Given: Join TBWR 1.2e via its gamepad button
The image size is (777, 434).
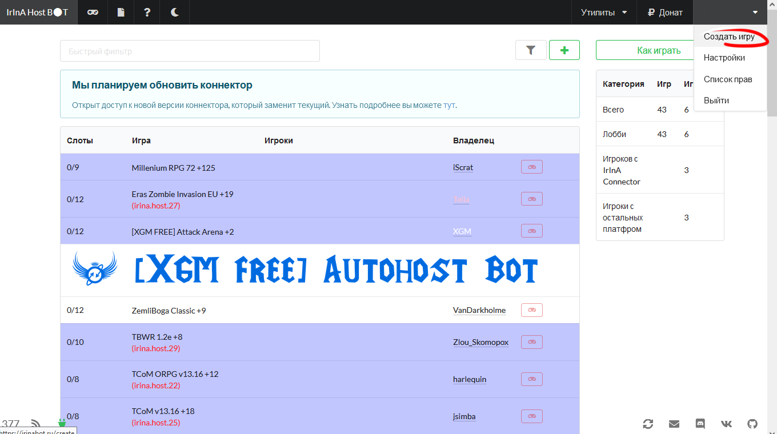Looking at the screenshot, I should (x=532, y=342).
